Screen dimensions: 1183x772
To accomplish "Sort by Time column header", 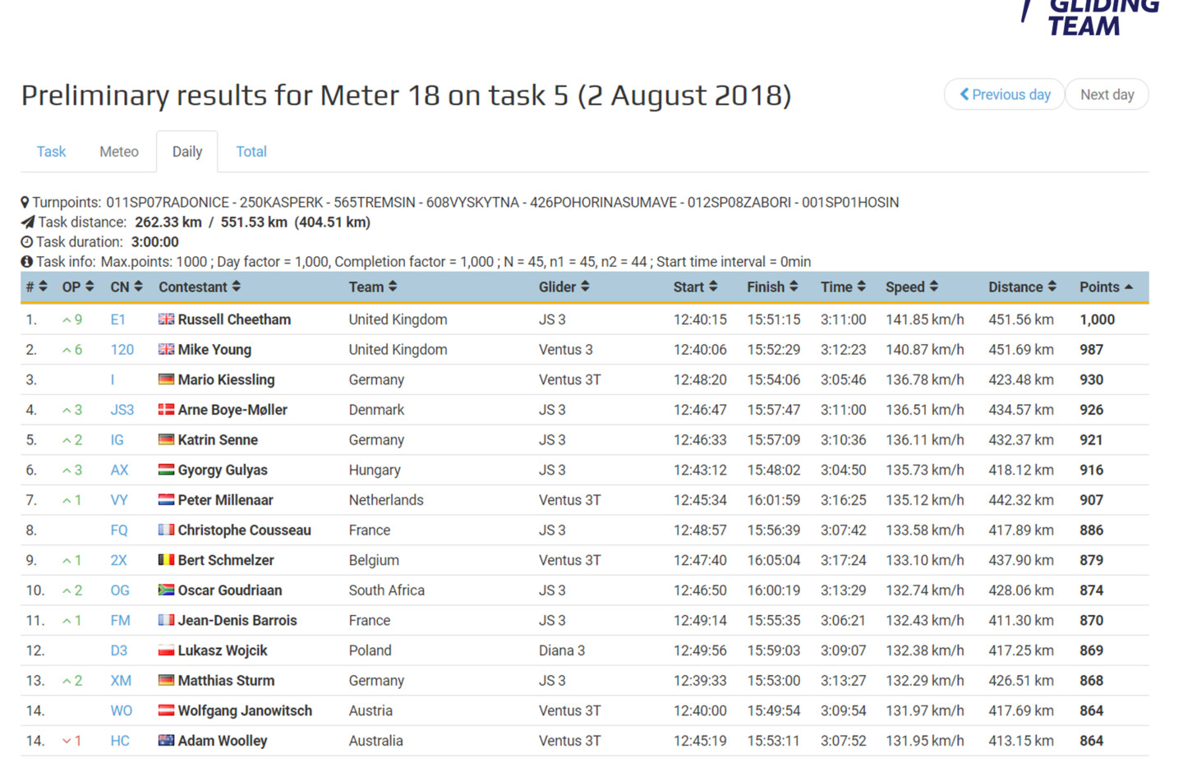I will point(842,287).
